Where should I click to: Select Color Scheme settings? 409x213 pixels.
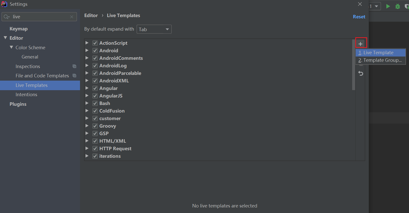click(x=30, y=48)
